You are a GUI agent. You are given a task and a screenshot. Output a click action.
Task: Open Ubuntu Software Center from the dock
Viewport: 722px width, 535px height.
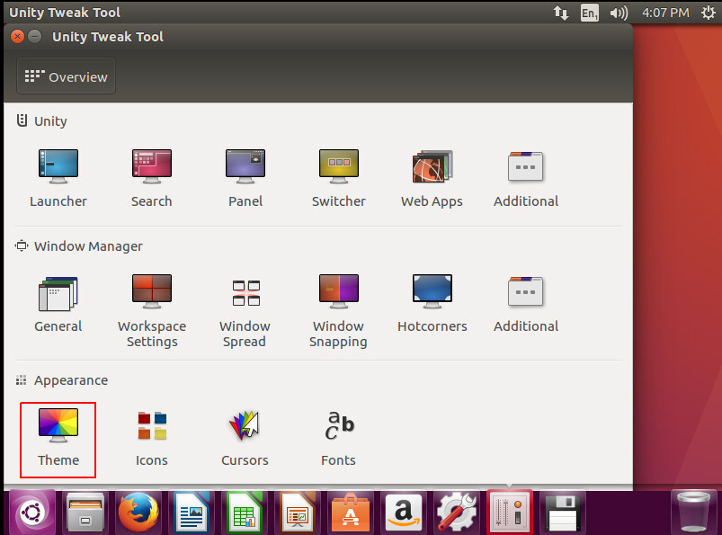pyautogui.click(x=351, y=512)
